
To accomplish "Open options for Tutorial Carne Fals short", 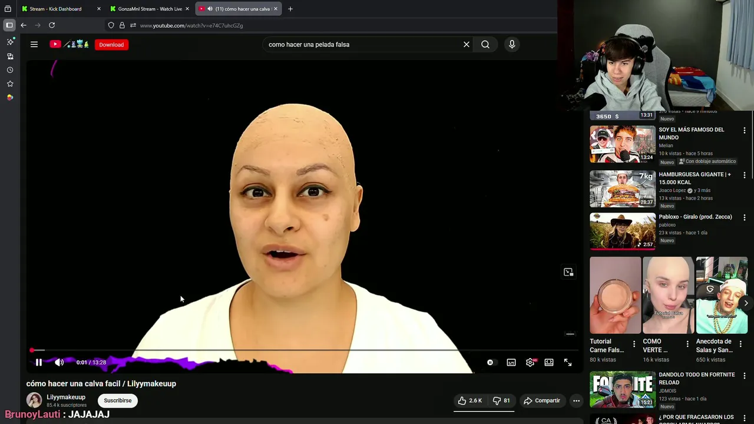I will click(x=634, y=344).
